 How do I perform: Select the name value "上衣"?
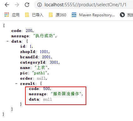(41, 67)
